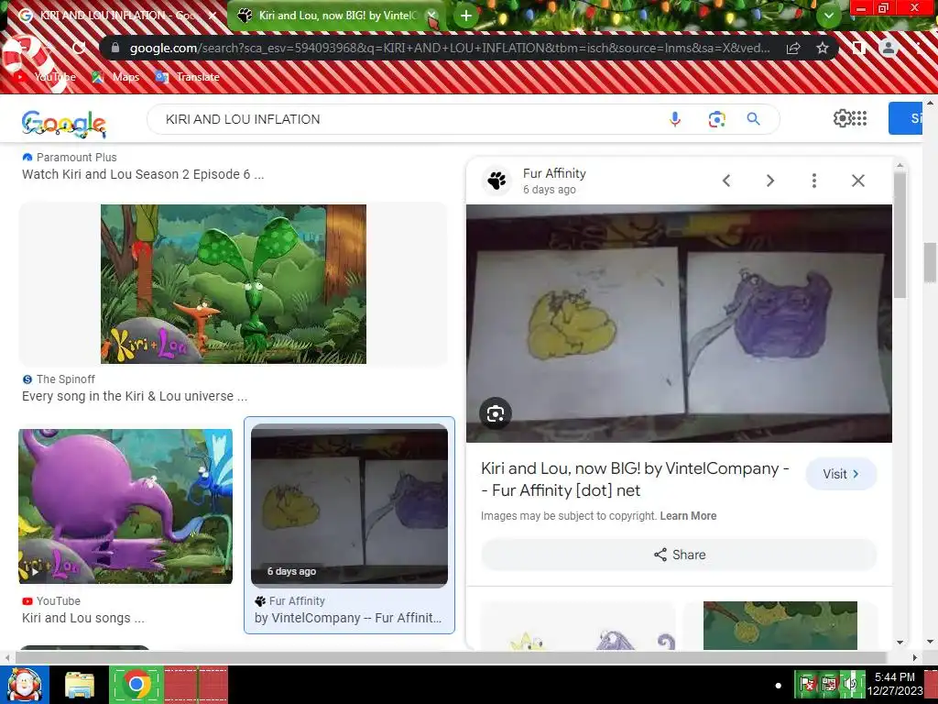Open Kiri and Lou, now BIG! title link
The image size is (938, 704).
pos(636,478)
